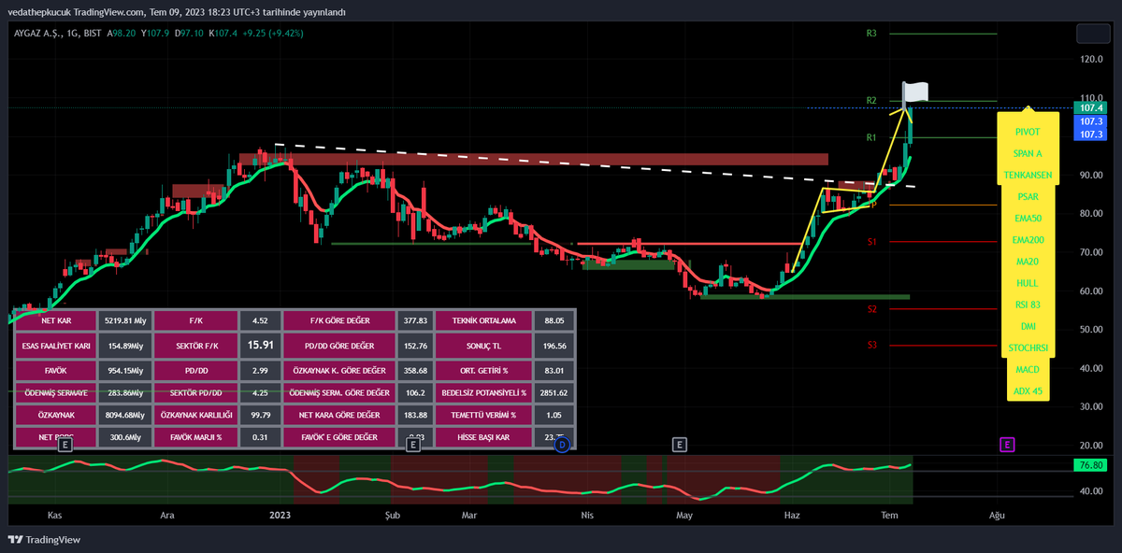The height and width of the screenshot is (553, 1122).
Task: Click the NET KARA GÖRE DEĞER cell
Action: [x=338, y=415]
